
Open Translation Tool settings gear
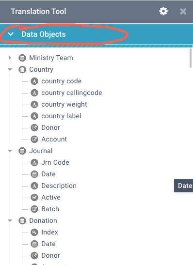coord(163,11)
